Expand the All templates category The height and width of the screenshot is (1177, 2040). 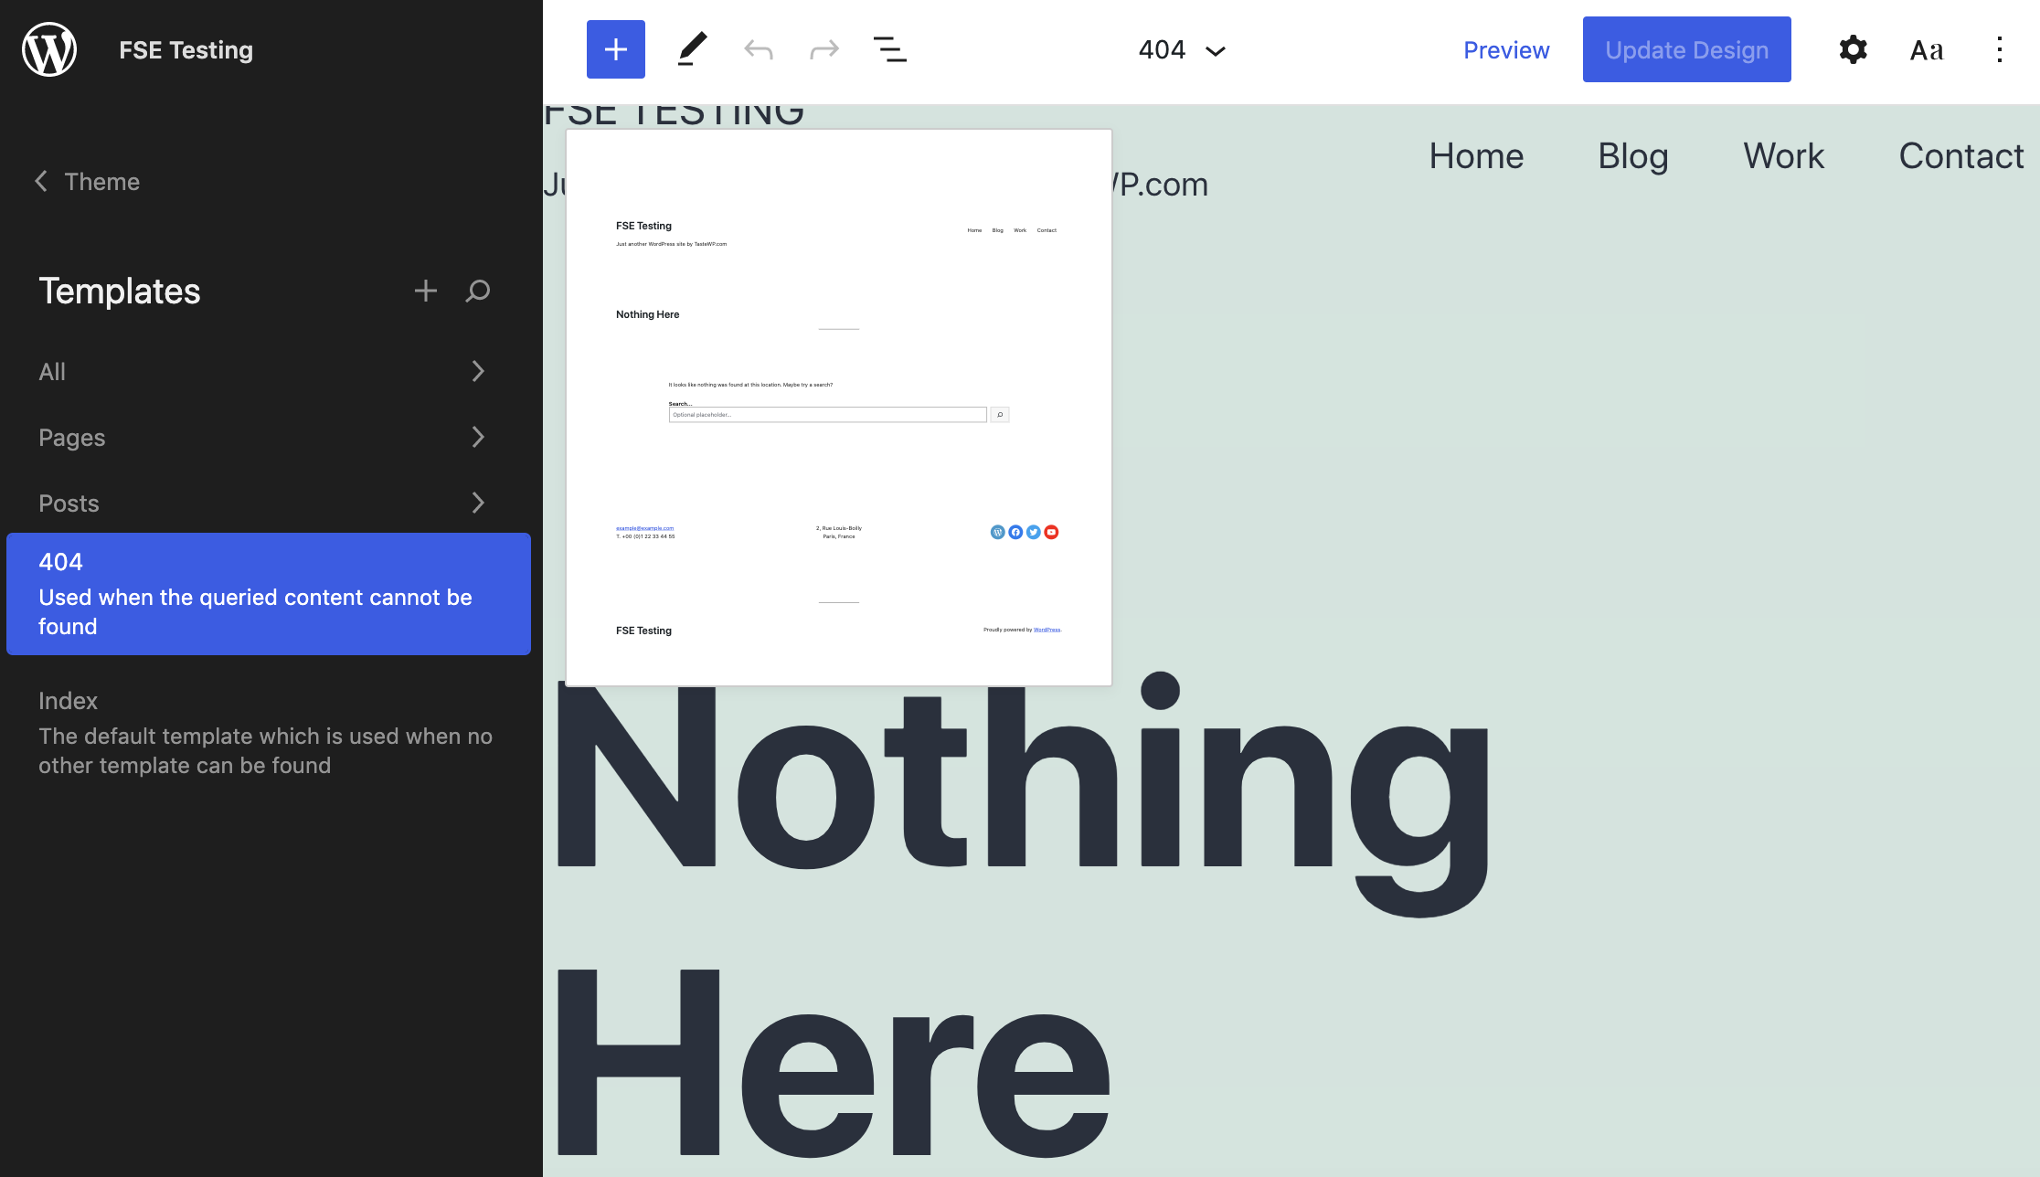click(262, 371)
